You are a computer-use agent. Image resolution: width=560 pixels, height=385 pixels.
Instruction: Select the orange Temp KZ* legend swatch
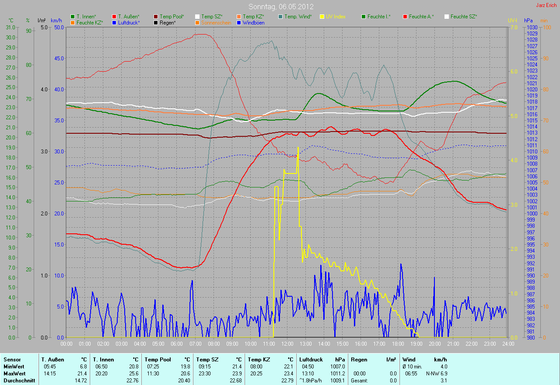tap(239, 17)
